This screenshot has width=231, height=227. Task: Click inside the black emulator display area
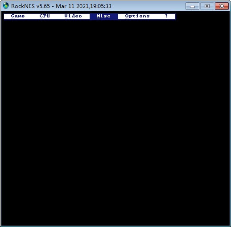[115, 122]
